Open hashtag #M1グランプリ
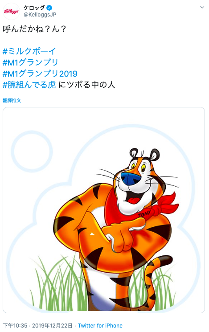This screenshot has width=209, height=332. point(30,62)
